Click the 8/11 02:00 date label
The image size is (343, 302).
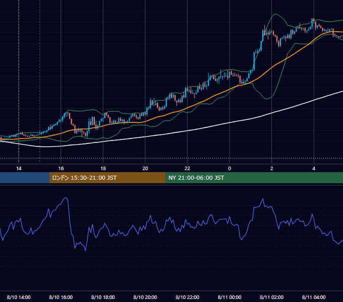click(271, 297)
